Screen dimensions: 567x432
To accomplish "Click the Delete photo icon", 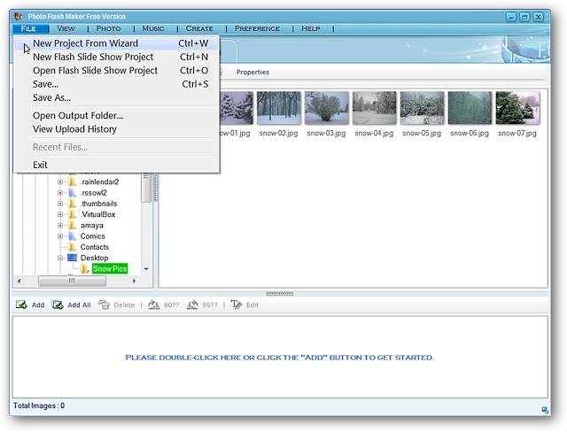I will 105,305.
